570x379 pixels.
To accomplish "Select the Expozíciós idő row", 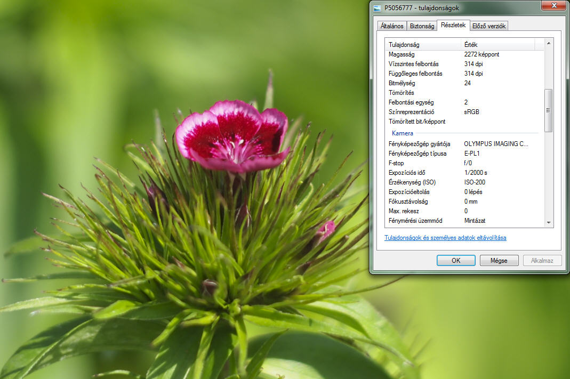I will tap(465, 173).
